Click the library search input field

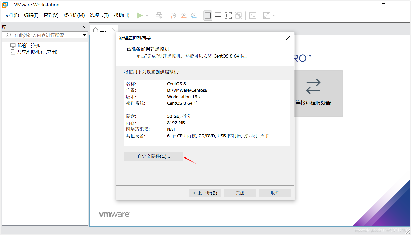click(x=45, y=35)
